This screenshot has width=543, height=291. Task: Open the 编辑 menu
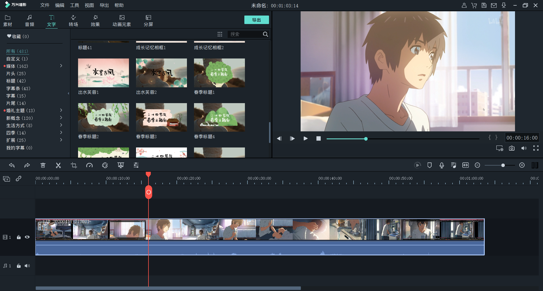59,5
